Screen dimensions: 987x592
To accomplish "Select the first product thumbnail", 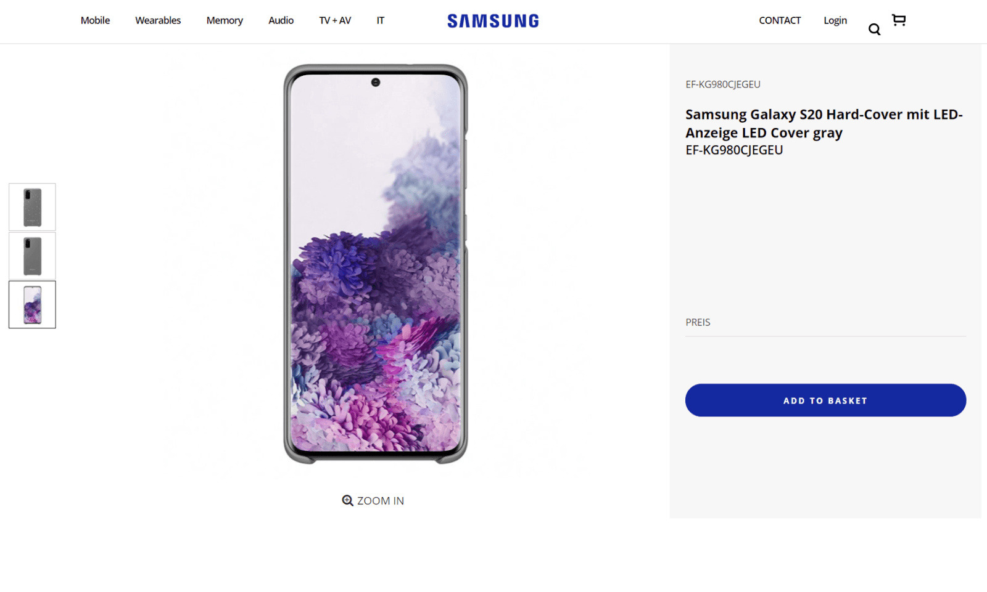I will (x=32, y=207).
